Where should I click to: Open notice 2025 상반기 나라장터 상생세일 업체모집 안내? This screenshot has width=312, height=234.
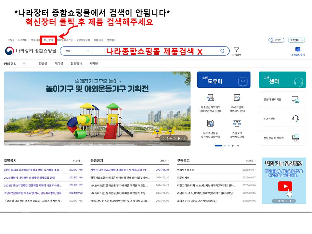coord(29,178)
